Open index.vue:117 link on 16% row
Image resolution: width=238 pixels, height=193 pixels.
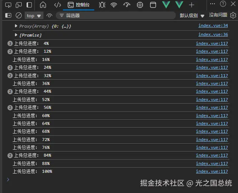point(212,59)
